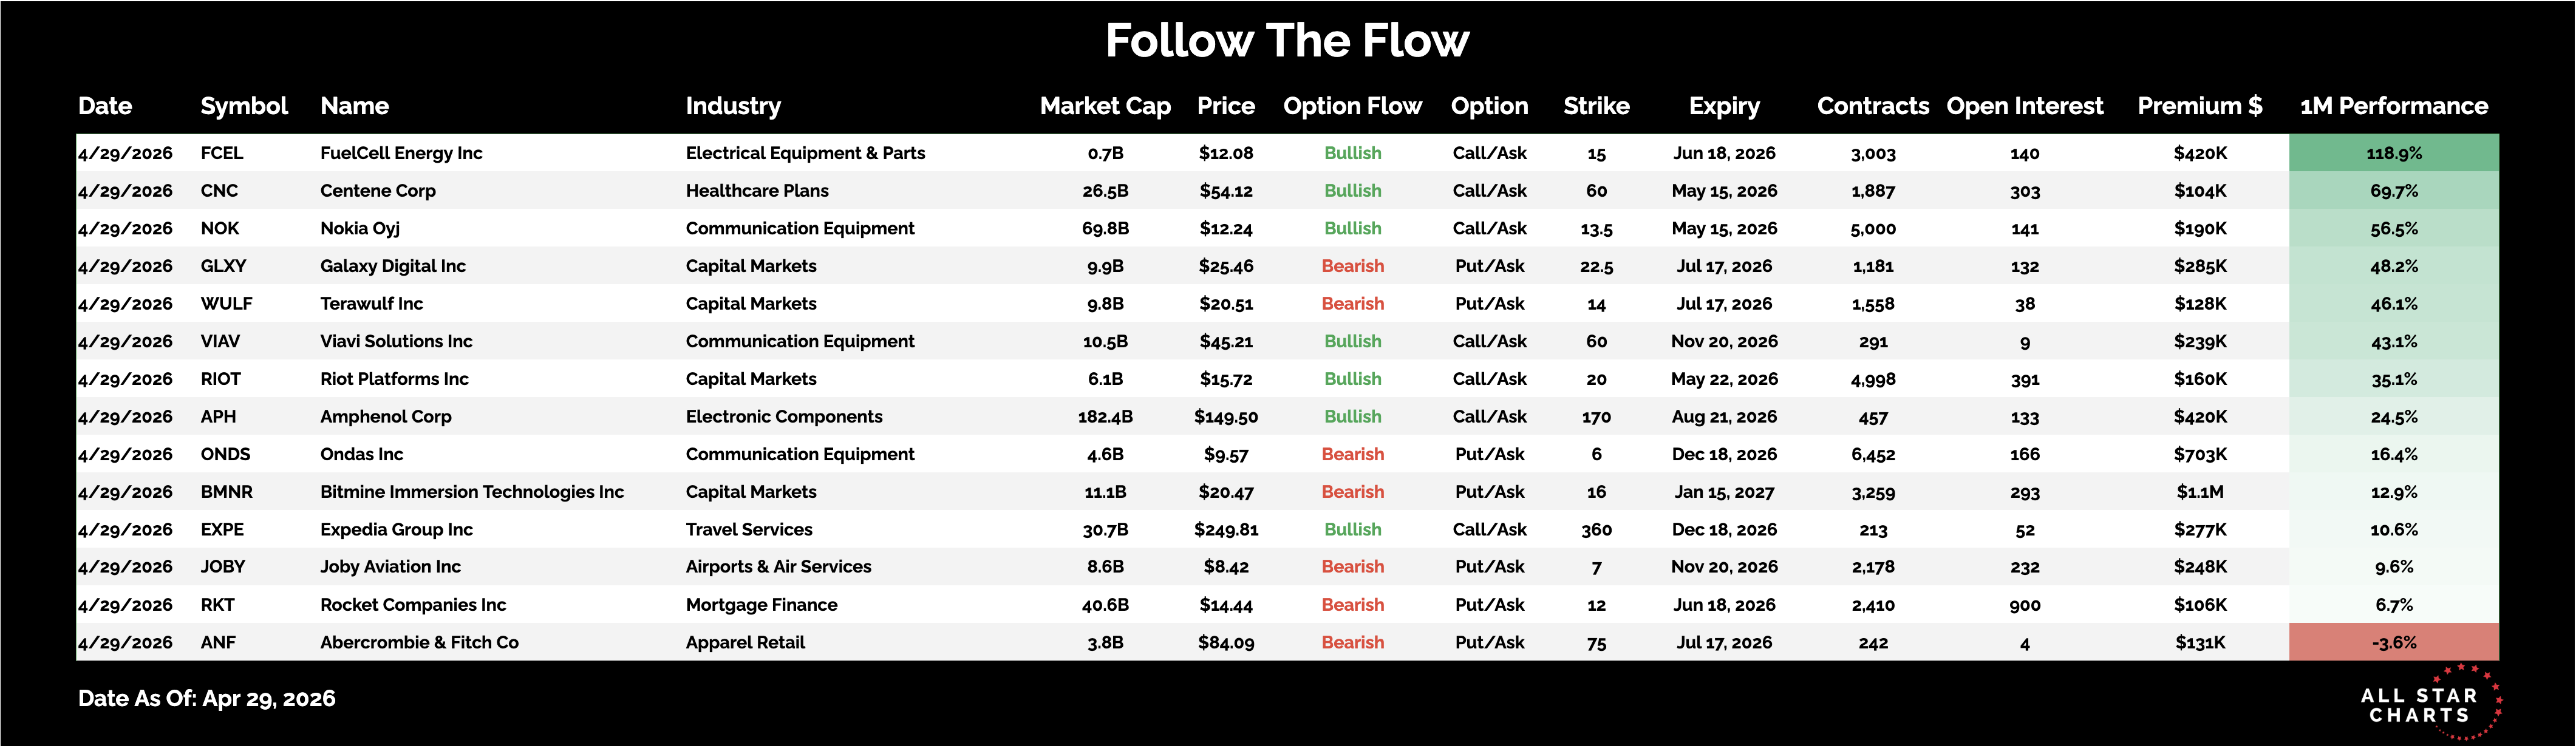
Task: Open the Nokia Oyj company name
Action: point(360,228)
